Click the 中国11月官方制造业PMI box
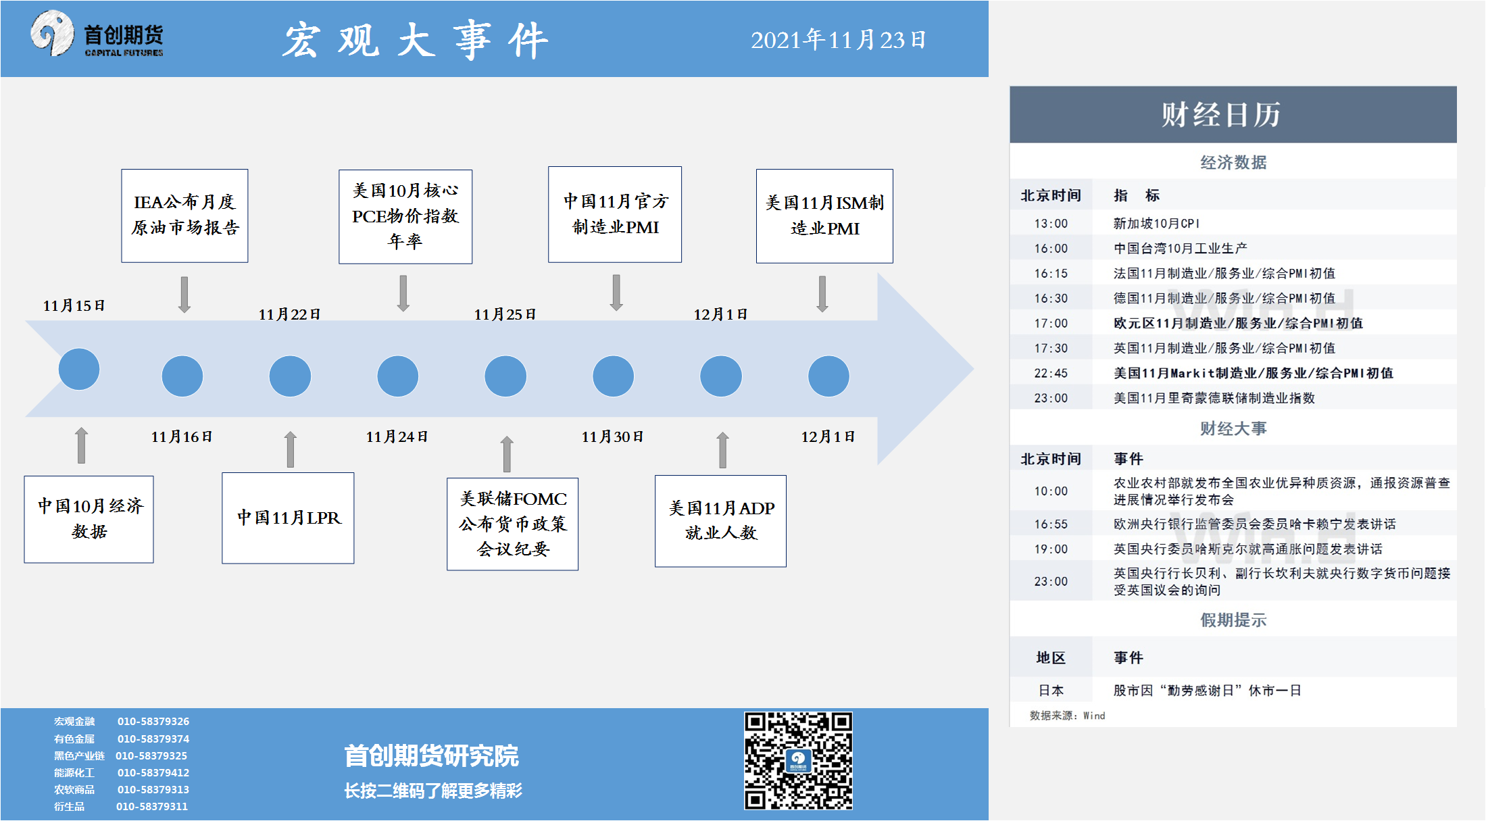Viewport: 1486px width, 821px height. pos(615,214)
